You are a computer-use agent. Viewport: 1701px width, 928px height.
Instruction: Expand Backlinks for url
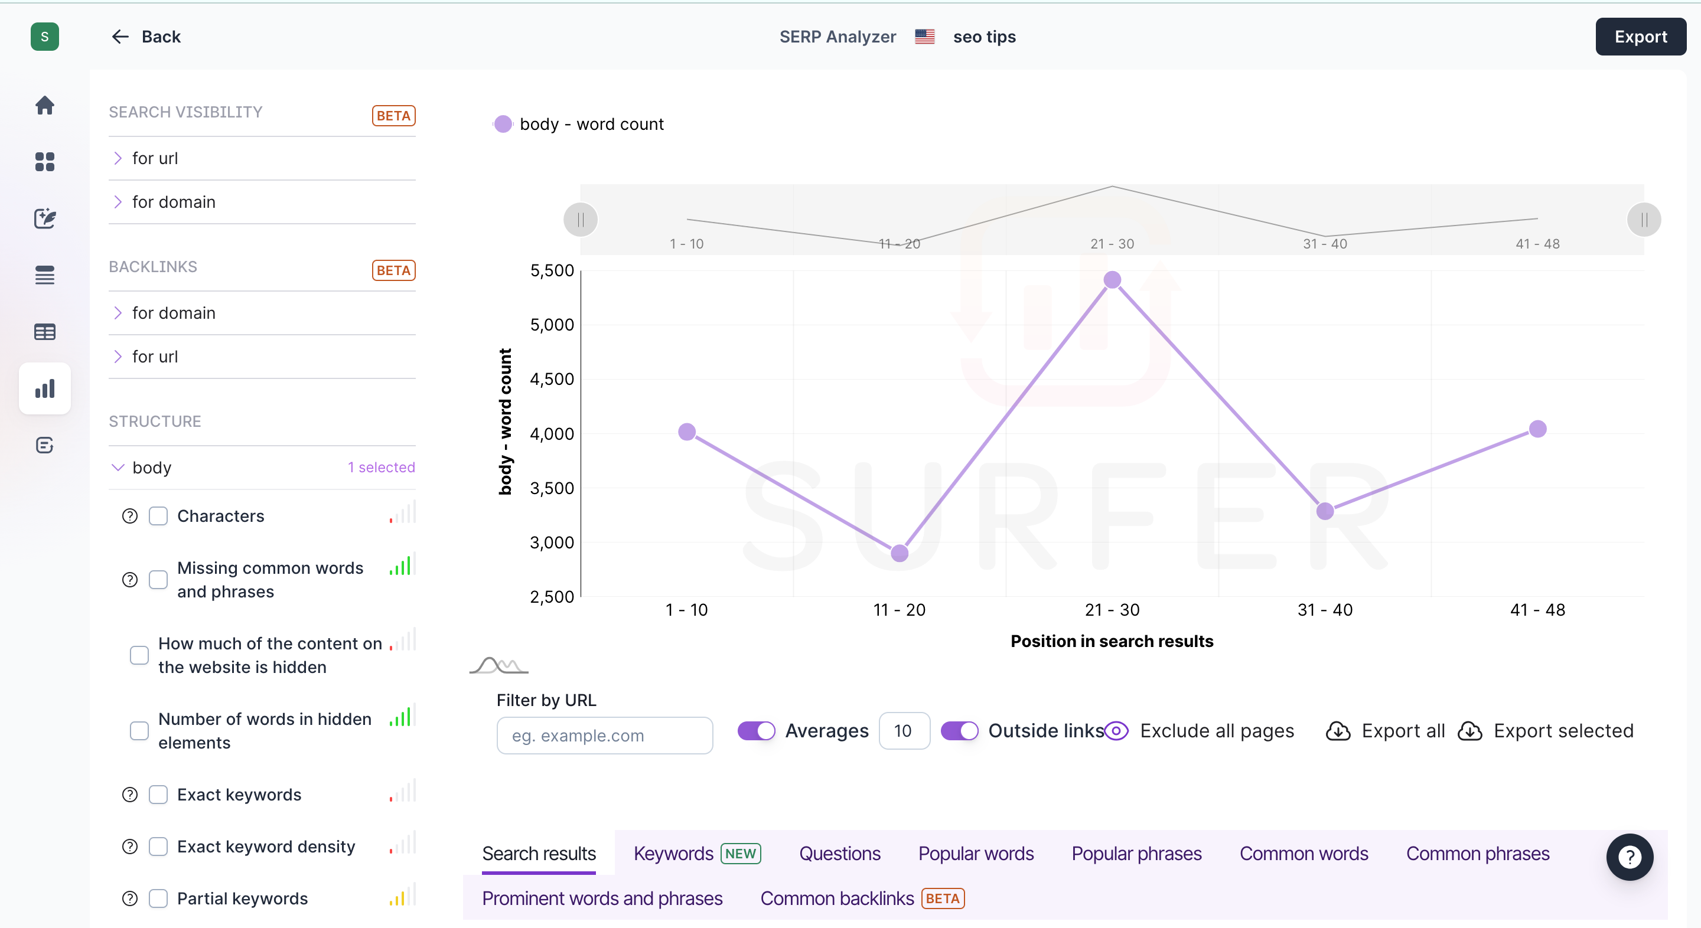(x=262, y=357)
